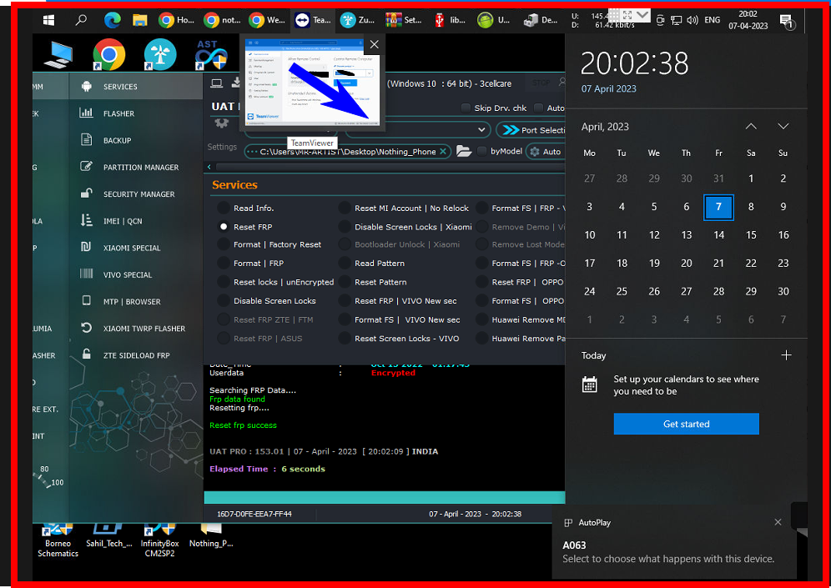
Task: Open XIAOMI TWRP FLASHER
Action: coord(136,329)
